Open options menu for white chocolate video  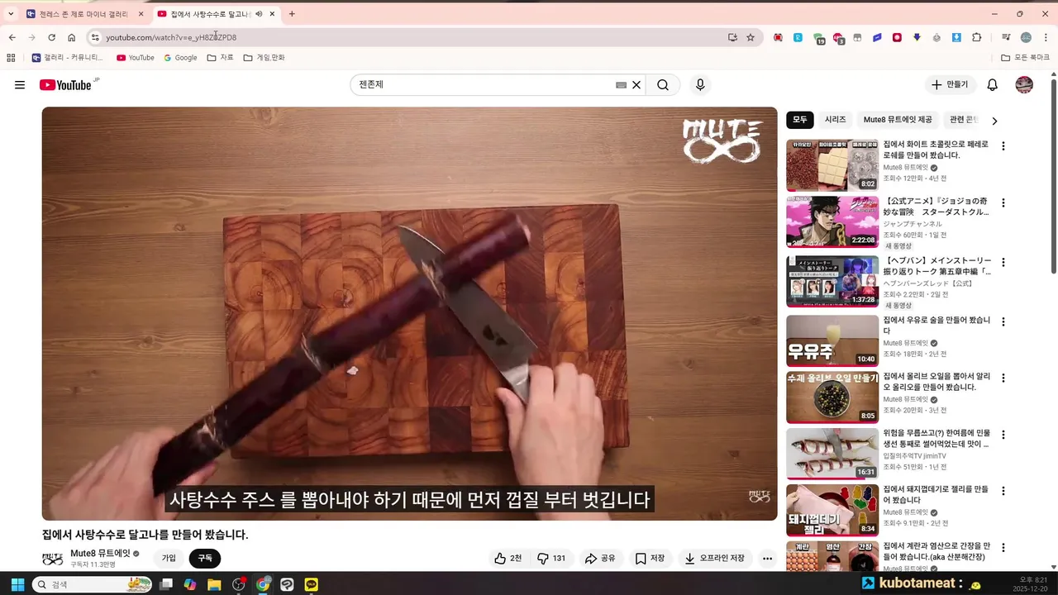1003,146
